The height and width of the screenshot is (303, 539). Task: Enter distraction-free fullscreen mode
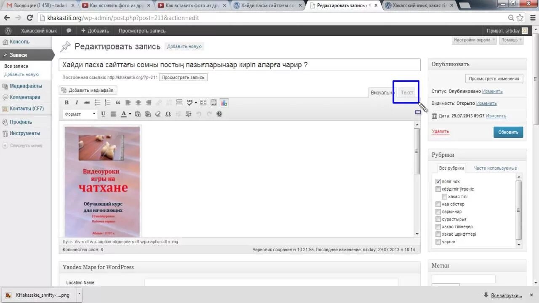point(203,103)
